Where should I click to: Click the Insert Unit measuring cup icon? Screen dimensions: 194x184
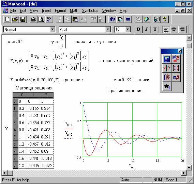click(x=120, y=19)
